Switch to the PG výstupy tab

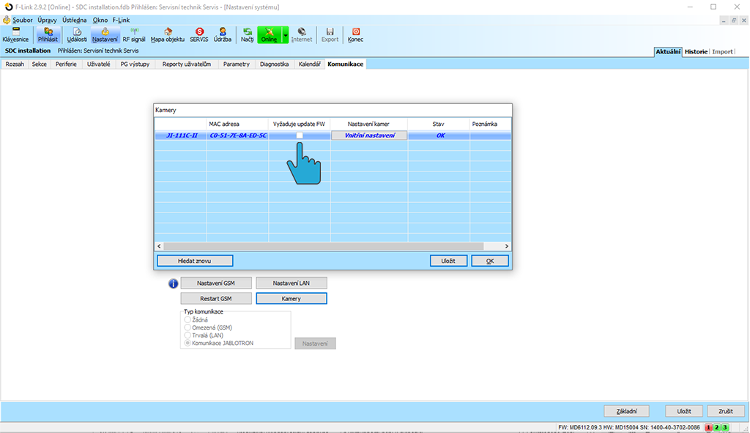pos(135,64)
